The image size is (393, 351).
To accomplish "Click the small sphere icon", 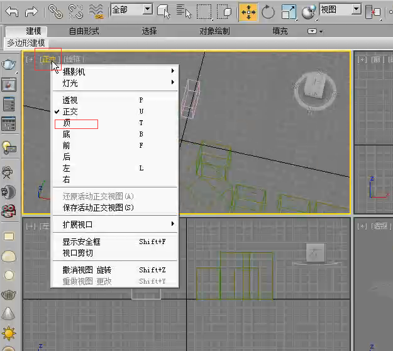I will coord(9,275).
